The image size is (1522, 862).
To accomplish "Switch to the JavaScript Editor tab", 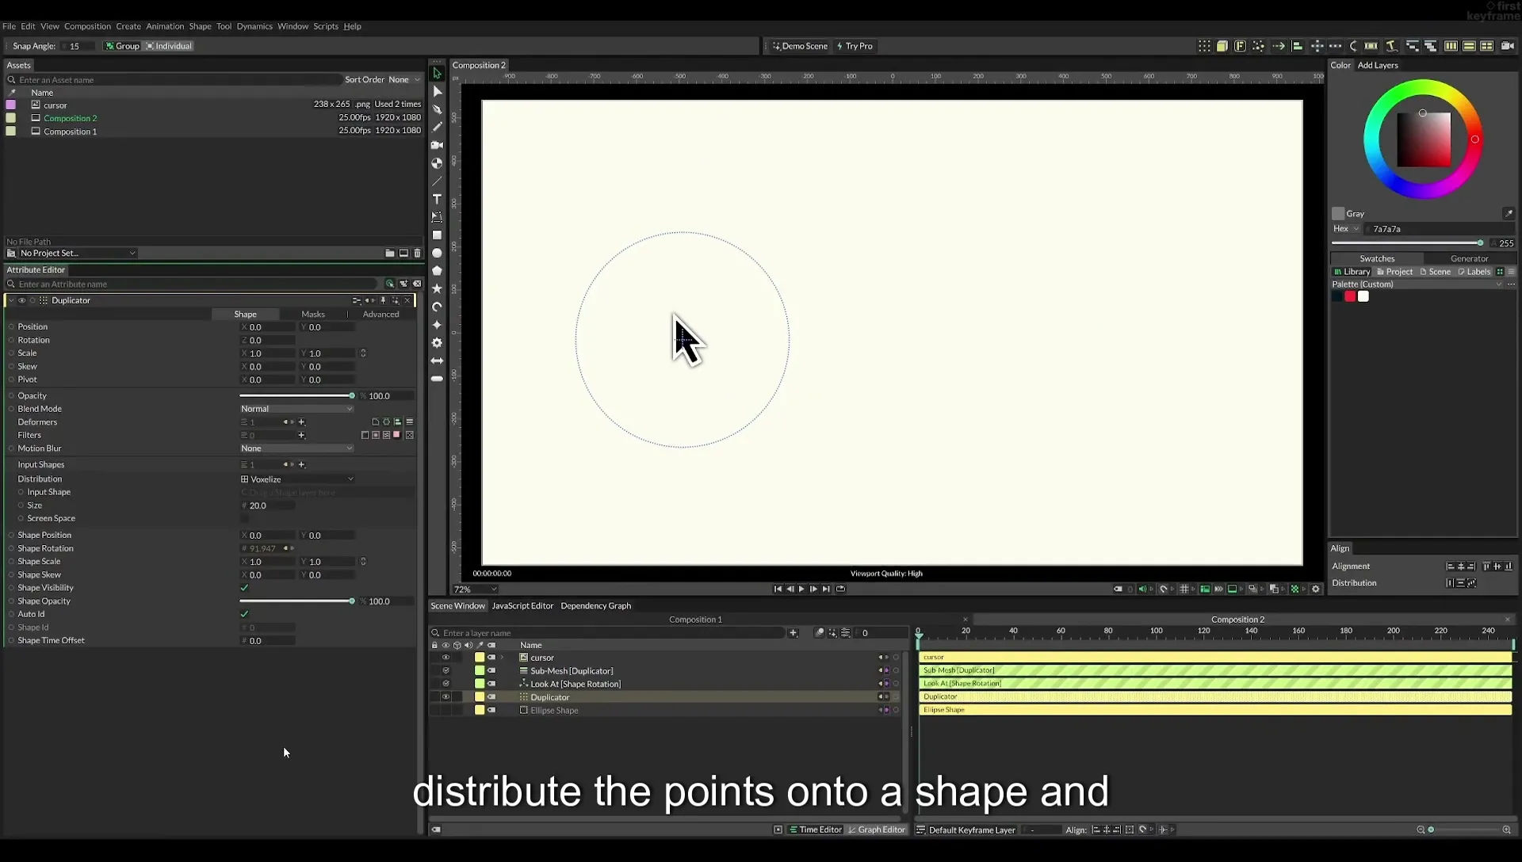I will [522, 606].
